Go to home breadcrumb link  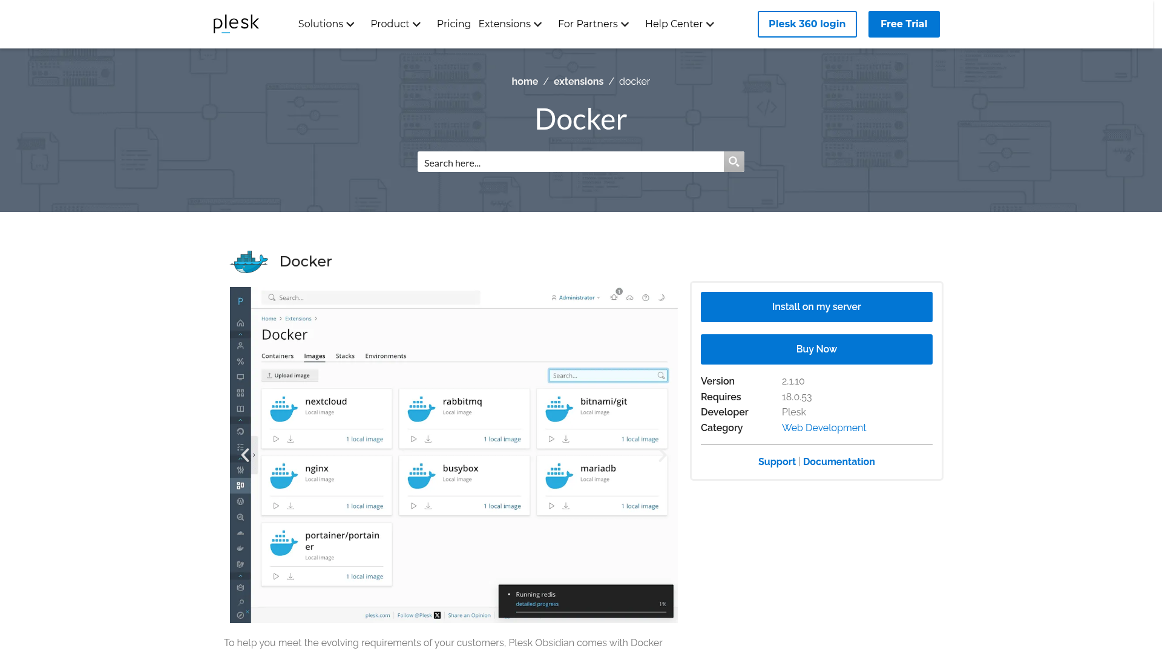point(524,82)
